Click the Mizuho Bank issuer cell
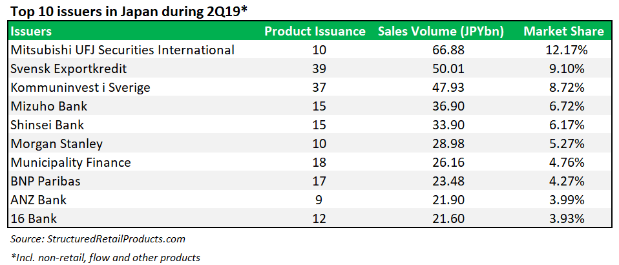Image resolution: width=619 pixels, height=265 pixels. click(49, 106)
